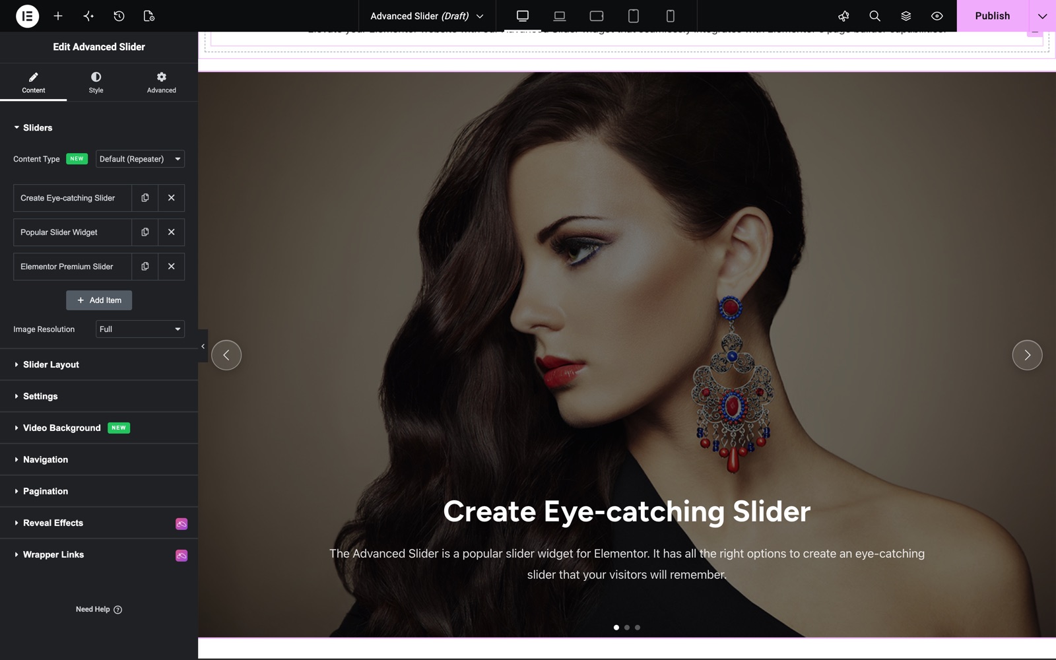Viewport: 1056px width, 660px height.
Task: Open the Elementor main menu logo
Action: [27, 16]
